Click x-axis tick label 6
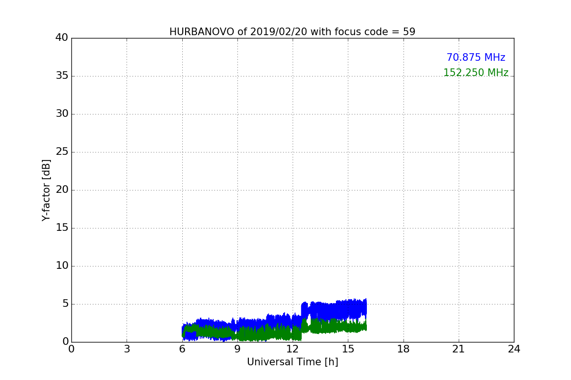 [182, 349]
